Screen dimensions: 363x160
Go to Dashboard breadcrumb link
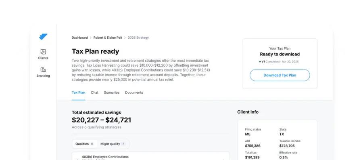[79, 38]
